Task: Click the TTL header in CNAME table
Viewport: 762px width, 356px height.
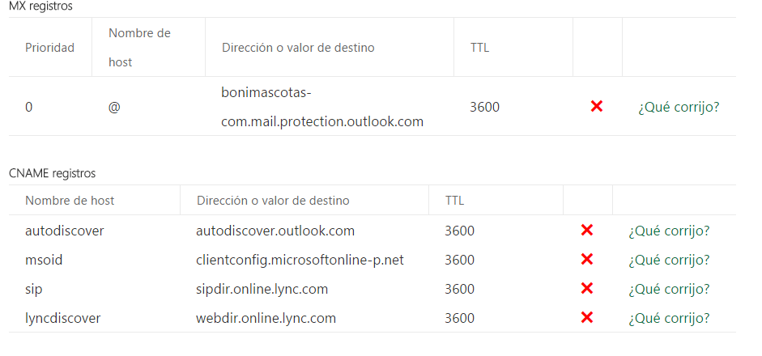Action: coord(454,200)
